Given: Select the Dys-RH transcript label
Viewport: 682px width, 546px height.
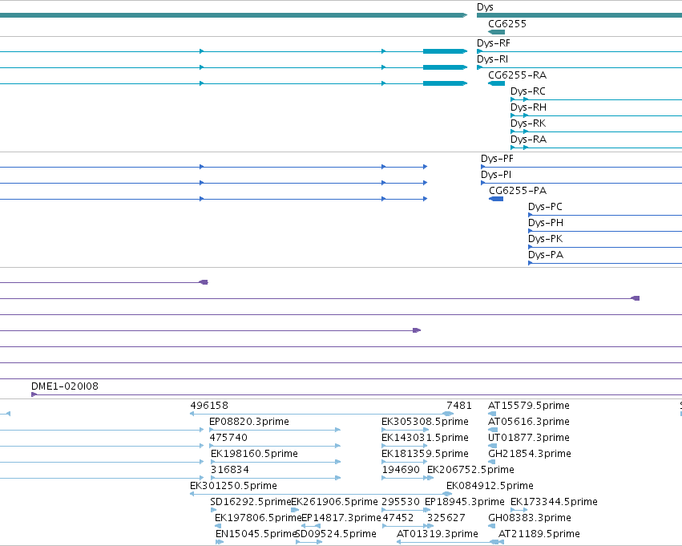Looking at the screenshot, I should click(x=528, y=107).
